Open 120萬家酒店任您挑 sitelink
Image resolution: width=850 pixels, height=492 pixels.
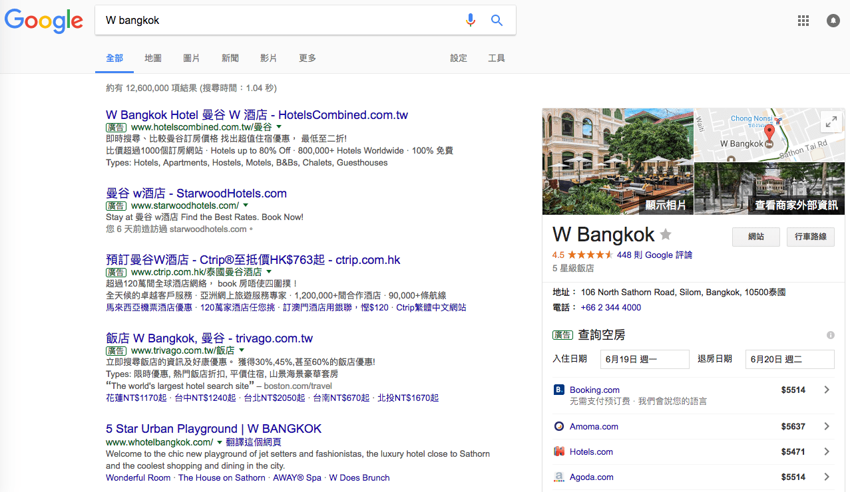pos(238,308)
